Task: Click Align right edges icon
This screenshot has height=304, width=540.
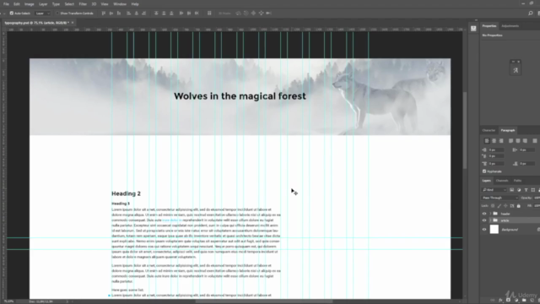Action: [144, 14]
